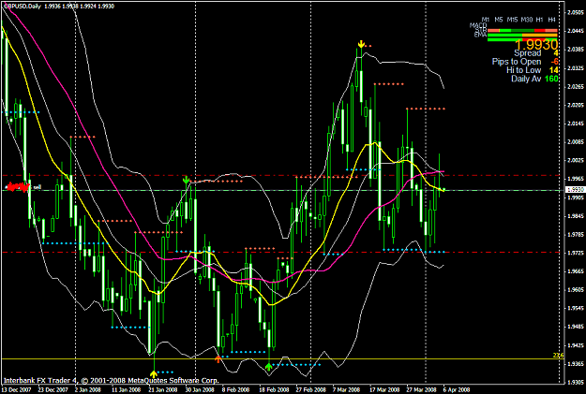The width and height of the screenshot is (586, 394).
Task: Click the 2 Jan 2008 date label
Action: coord(88,389)
